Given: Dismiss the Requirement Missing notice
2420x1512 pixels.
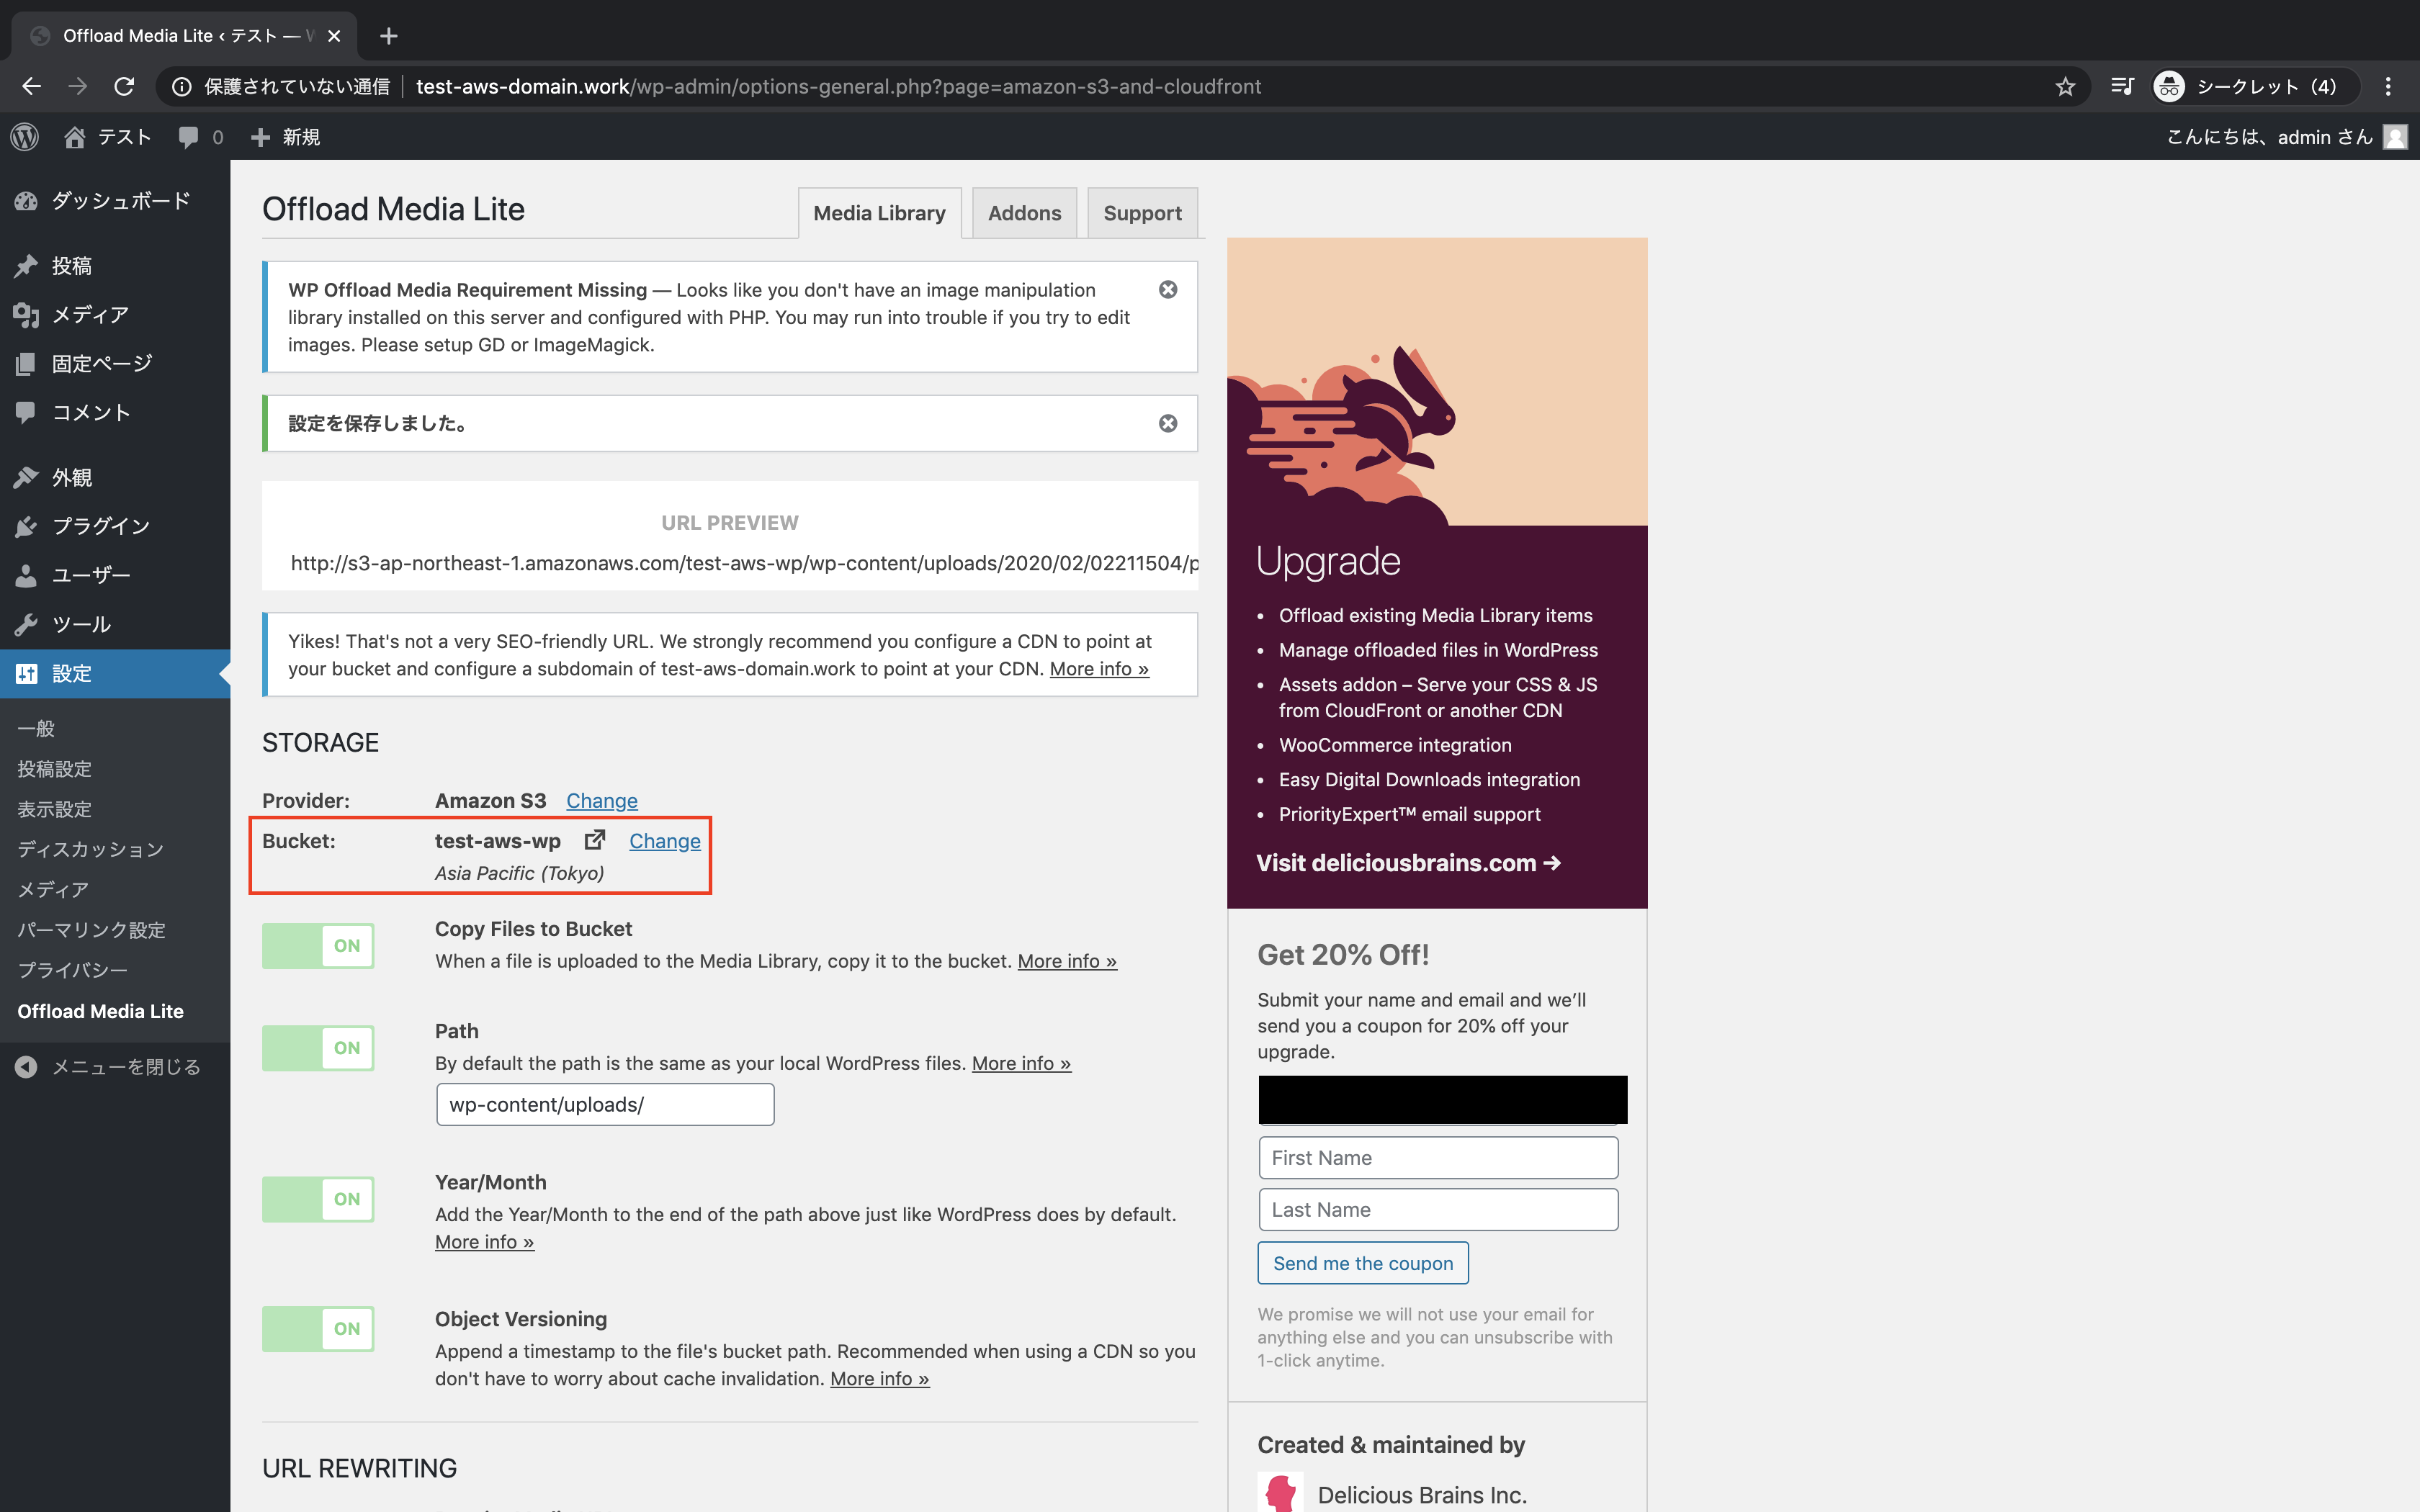Looking at the screenshot, I should tap(1167, 290).
